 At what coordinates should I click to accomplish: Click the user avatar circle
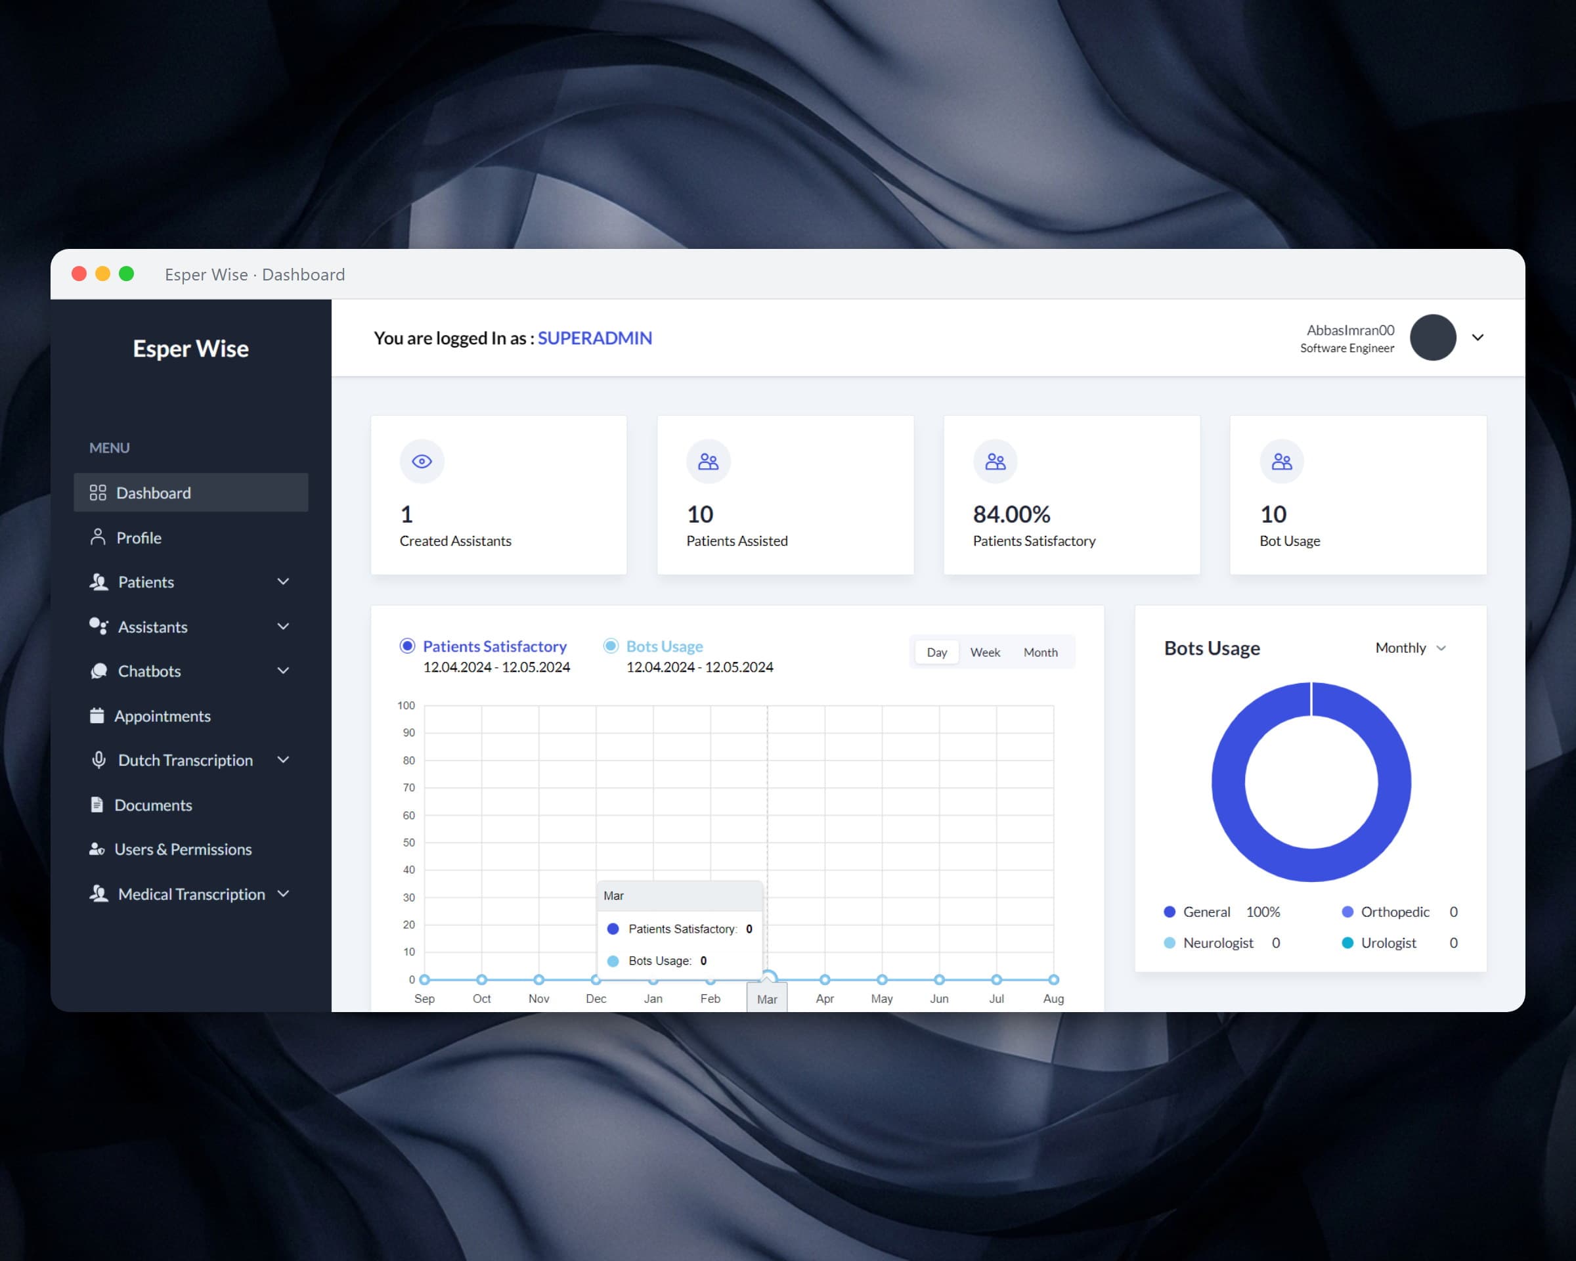(x=1433, y=338)
